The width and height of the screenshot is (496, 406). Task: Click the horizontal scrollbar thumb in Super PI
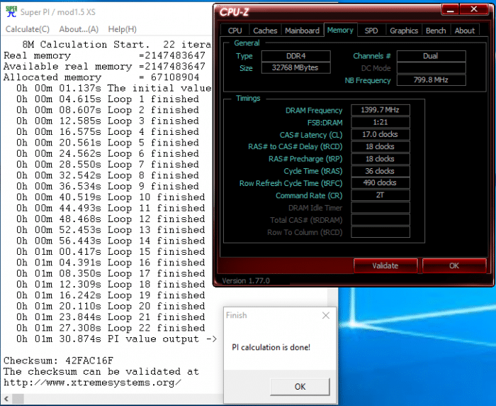[18, 399]
